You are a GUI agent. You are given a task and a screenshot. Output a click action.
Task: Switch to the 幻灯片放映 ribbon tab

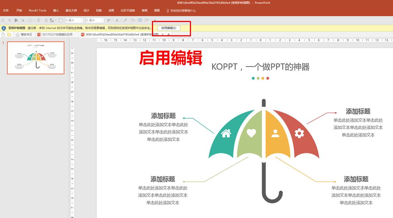[128, 11]
